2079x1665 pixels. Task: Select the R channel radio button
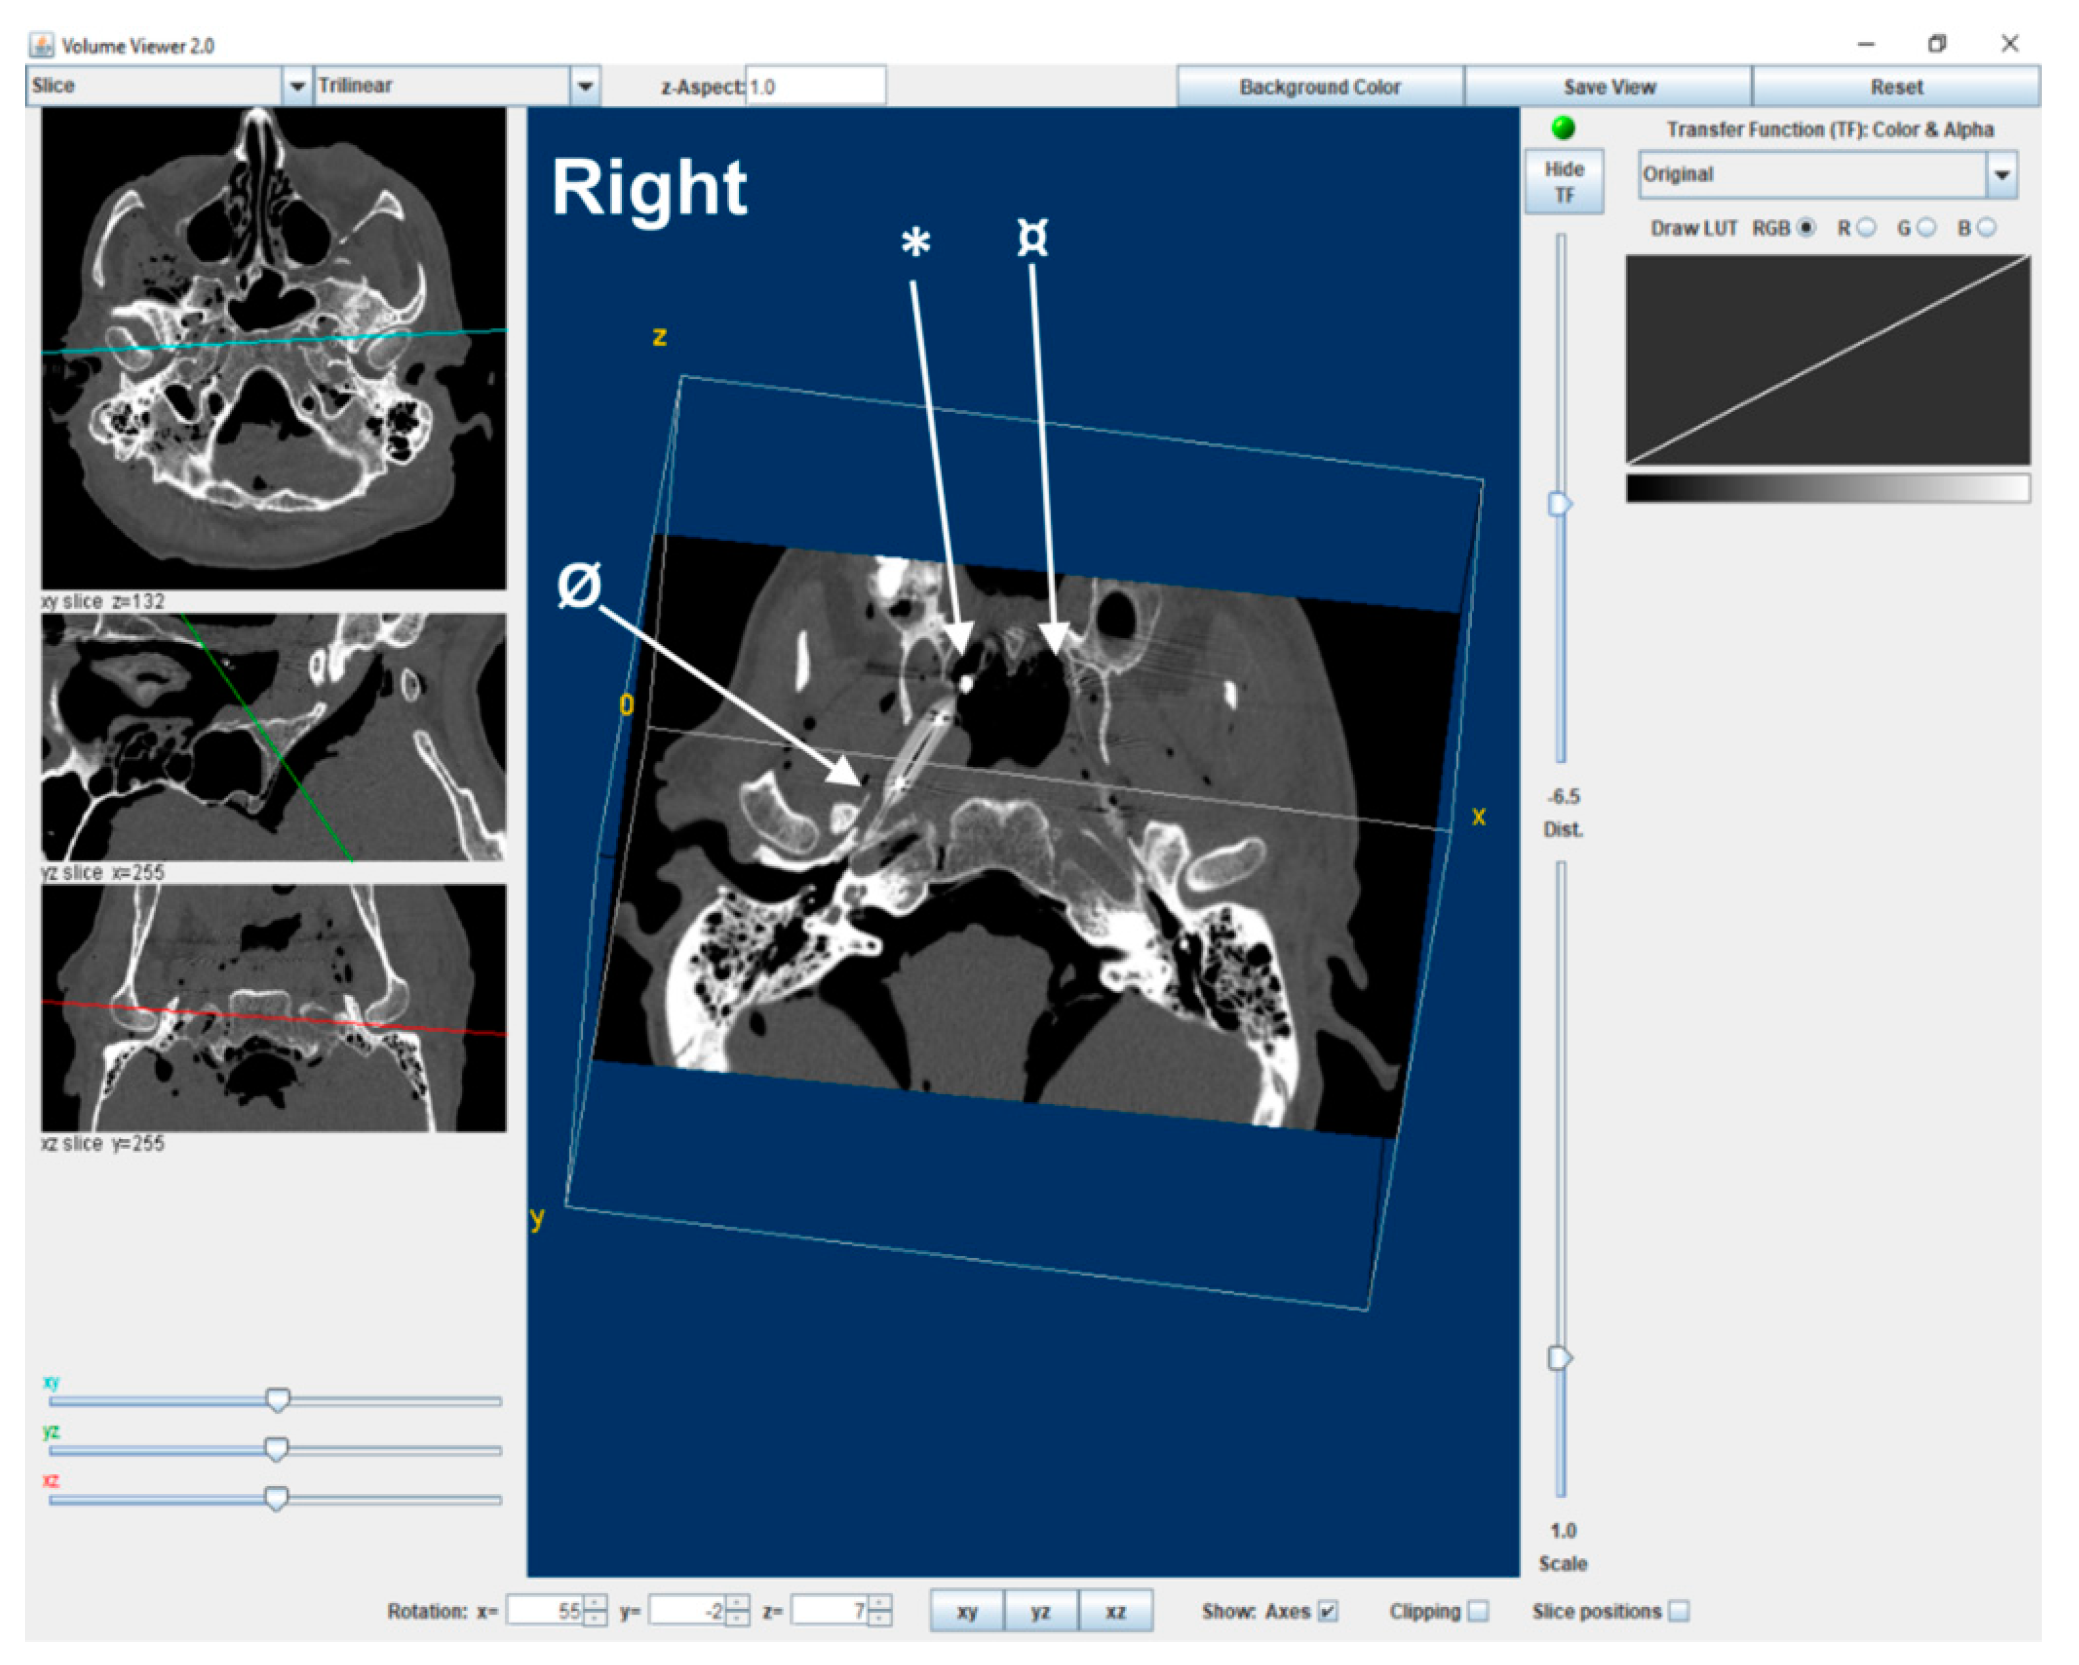(x=1868, y=227)
